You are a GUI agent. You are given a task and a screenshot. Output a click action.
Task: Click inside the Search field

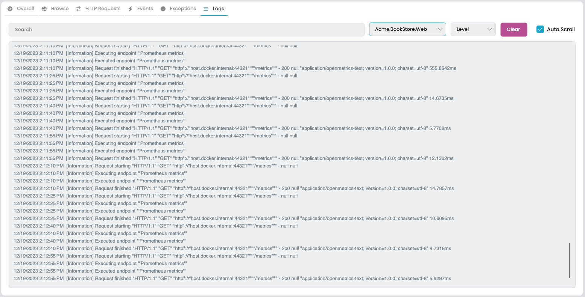tap(187, 29)
